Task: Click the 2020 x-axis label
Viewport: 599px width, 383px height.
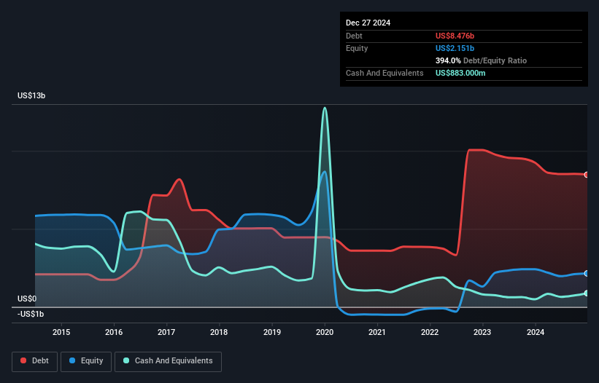Action: (325, 332)
